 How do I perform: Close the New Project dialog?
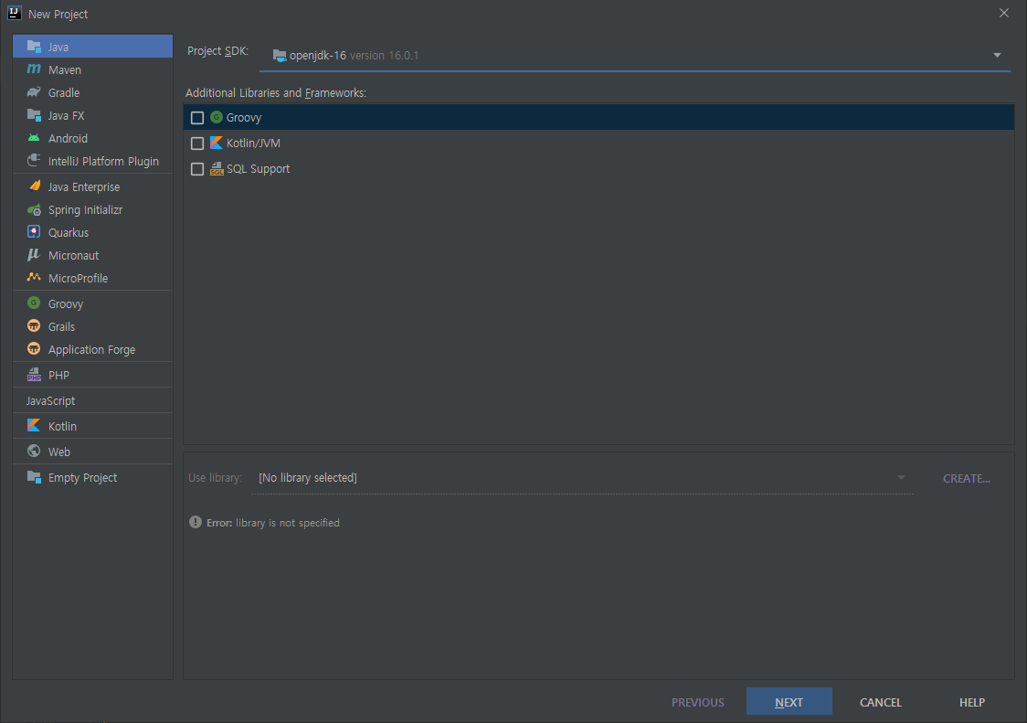(x=1004, y=13)
